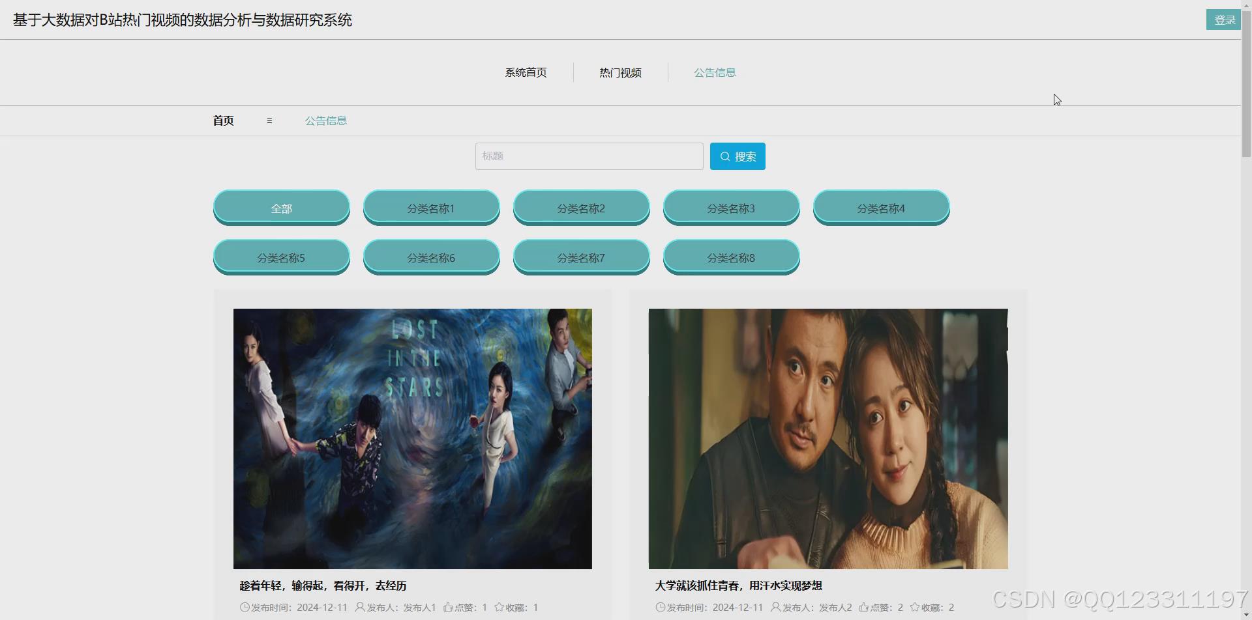Click the star icon beside 收藏：2

pos(915,607)
